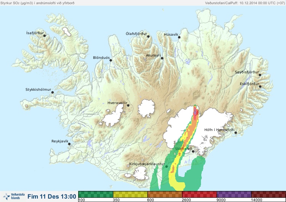
Task: Click the 'Húsavík' map label
Action: click(171, 35)
